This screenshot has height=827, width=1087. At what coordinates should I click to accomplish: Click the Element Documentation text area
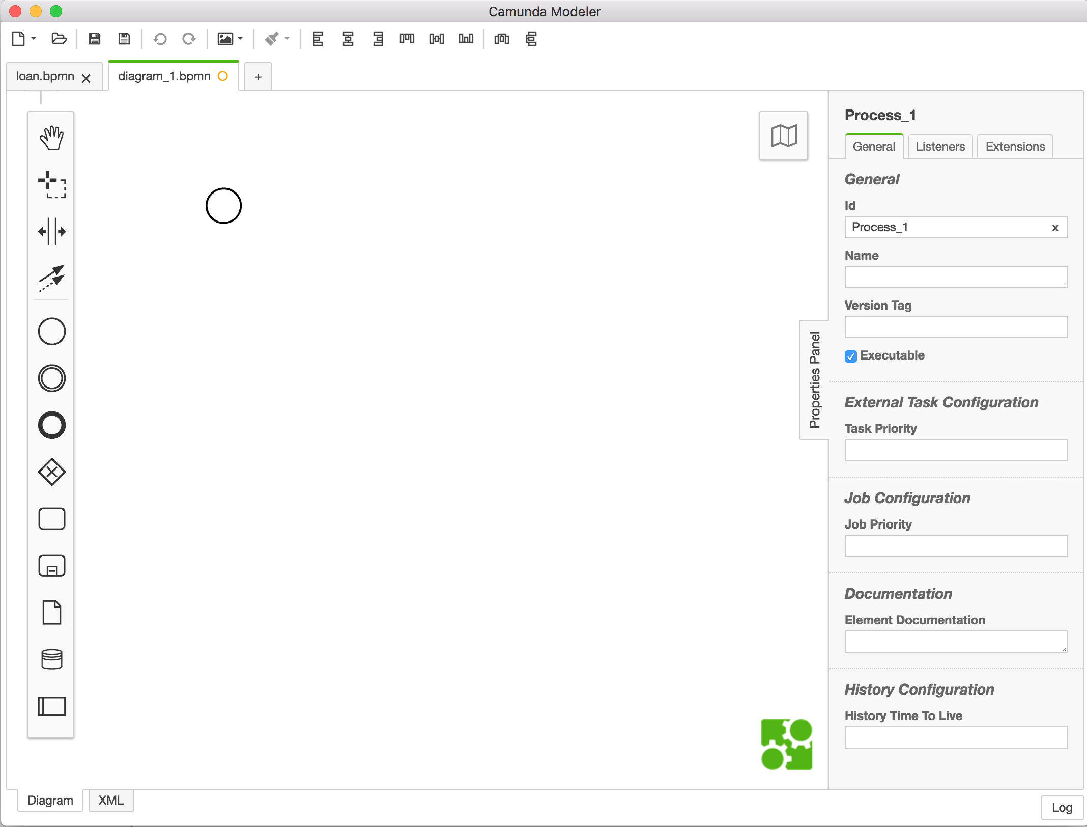click(x=956, y=642)
